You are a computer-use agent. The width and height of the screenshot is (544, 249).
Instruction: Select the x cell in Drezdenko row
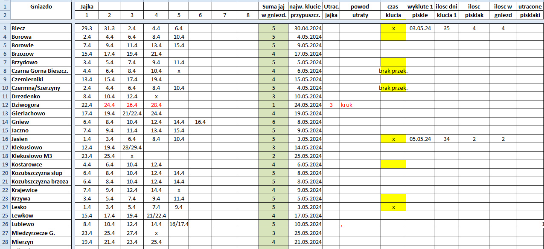(x=156, y=96)
